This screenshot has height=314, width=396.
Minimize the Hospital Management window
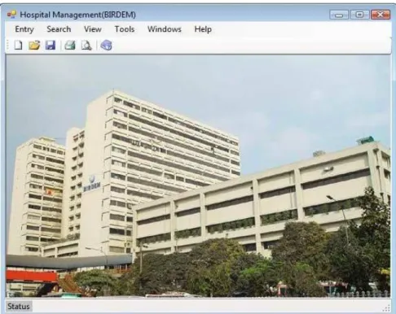pyautogui.click(x=339, y=15)
